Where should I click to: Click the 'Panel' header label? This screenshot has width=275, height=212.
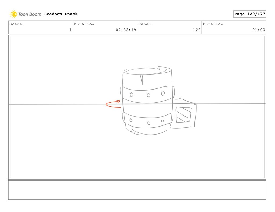[x=144, y=24]
